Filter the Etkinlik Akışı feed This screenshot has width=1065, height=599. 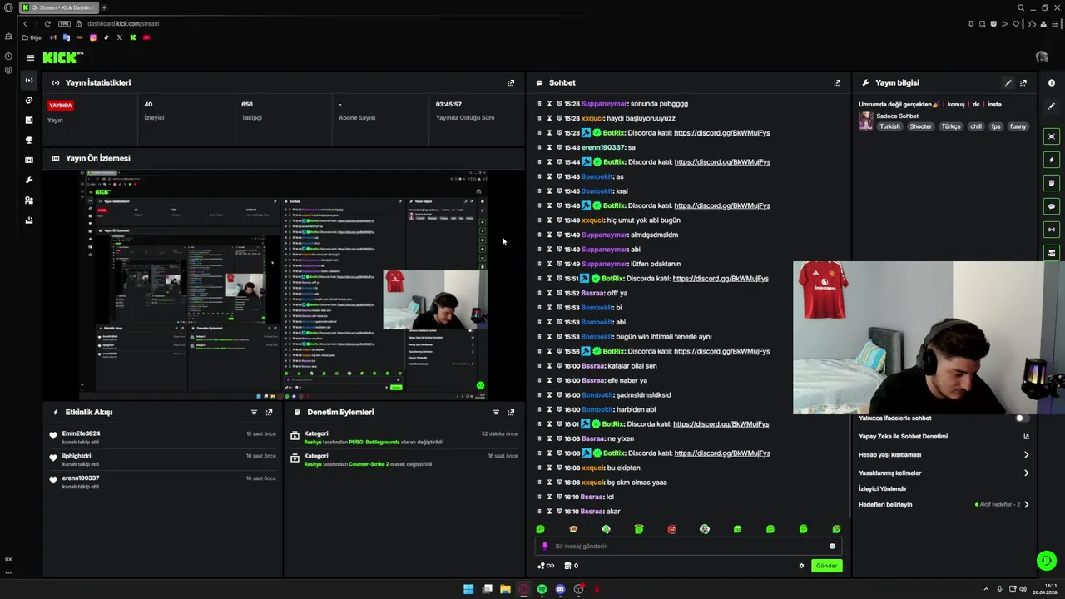(x=254, y=412)
